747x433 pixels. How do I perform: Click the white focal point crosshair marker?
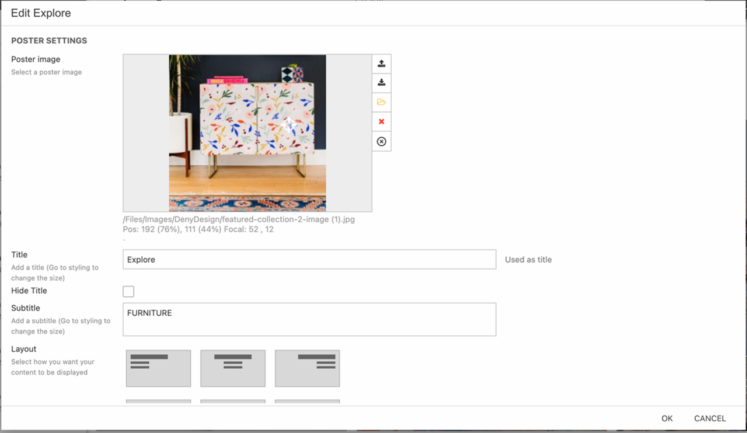click(289, 124)
